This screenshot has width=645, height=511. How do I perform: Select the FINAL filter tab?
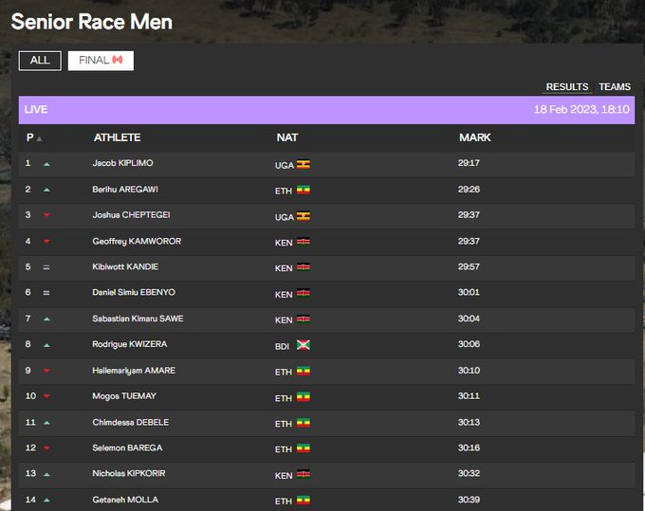(101, 61)
